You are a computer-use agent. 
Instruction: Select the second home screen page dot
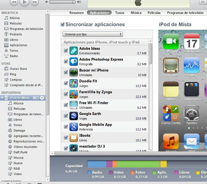click(193, 128)
